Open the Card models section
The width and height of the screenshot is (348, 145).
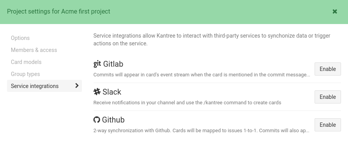coord(26,62)
